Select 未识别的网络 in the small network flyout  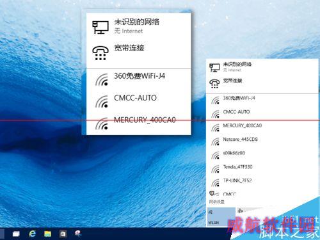pos(262,67)
